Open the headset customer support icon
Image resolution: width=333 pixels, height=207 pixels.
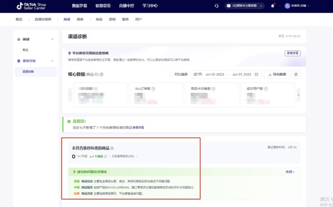(x=216, y=6)
